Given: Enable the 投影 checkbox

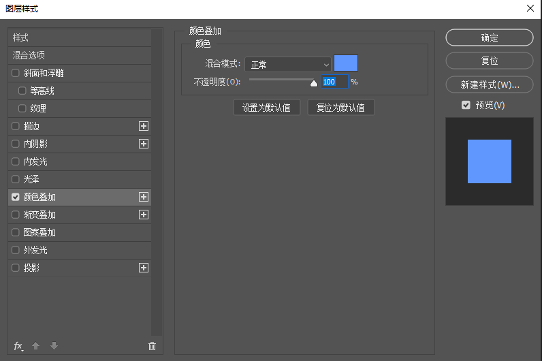Looking at the screenshot, I should (15, 268).
